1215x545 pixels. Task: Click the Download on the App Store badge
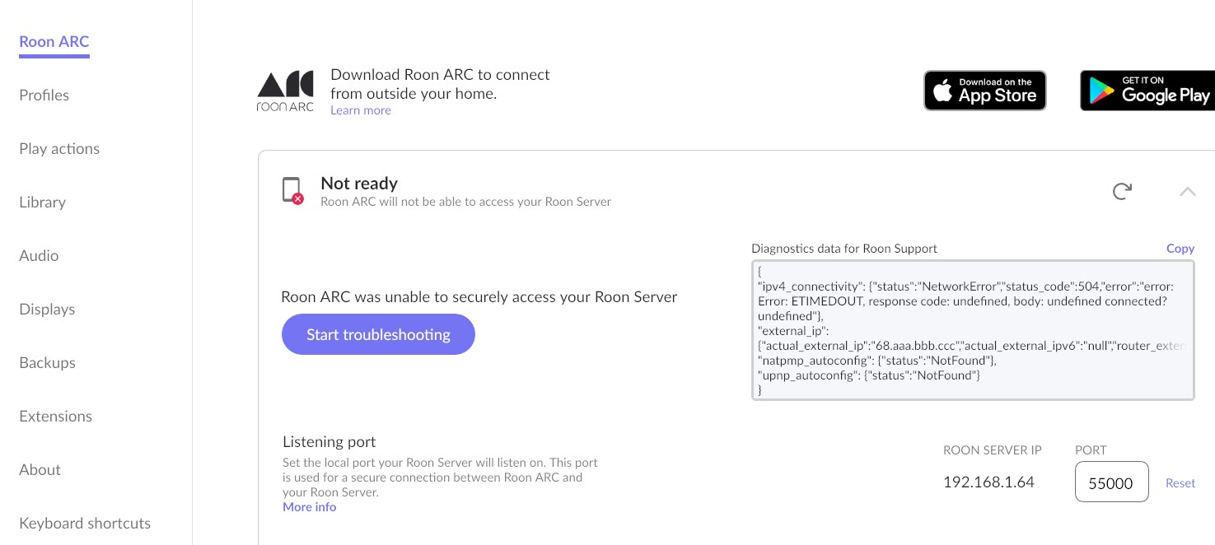click(985, 91)
